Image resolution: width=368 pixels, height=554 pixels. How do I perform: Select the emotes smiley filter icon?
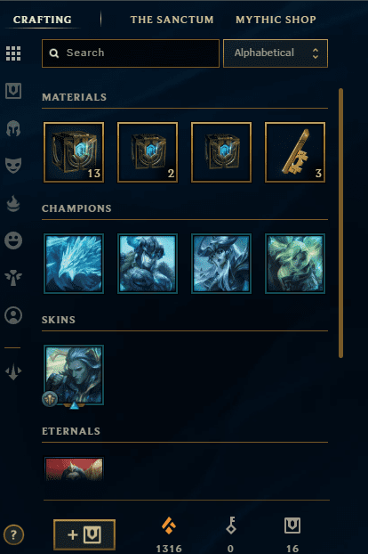13,240
